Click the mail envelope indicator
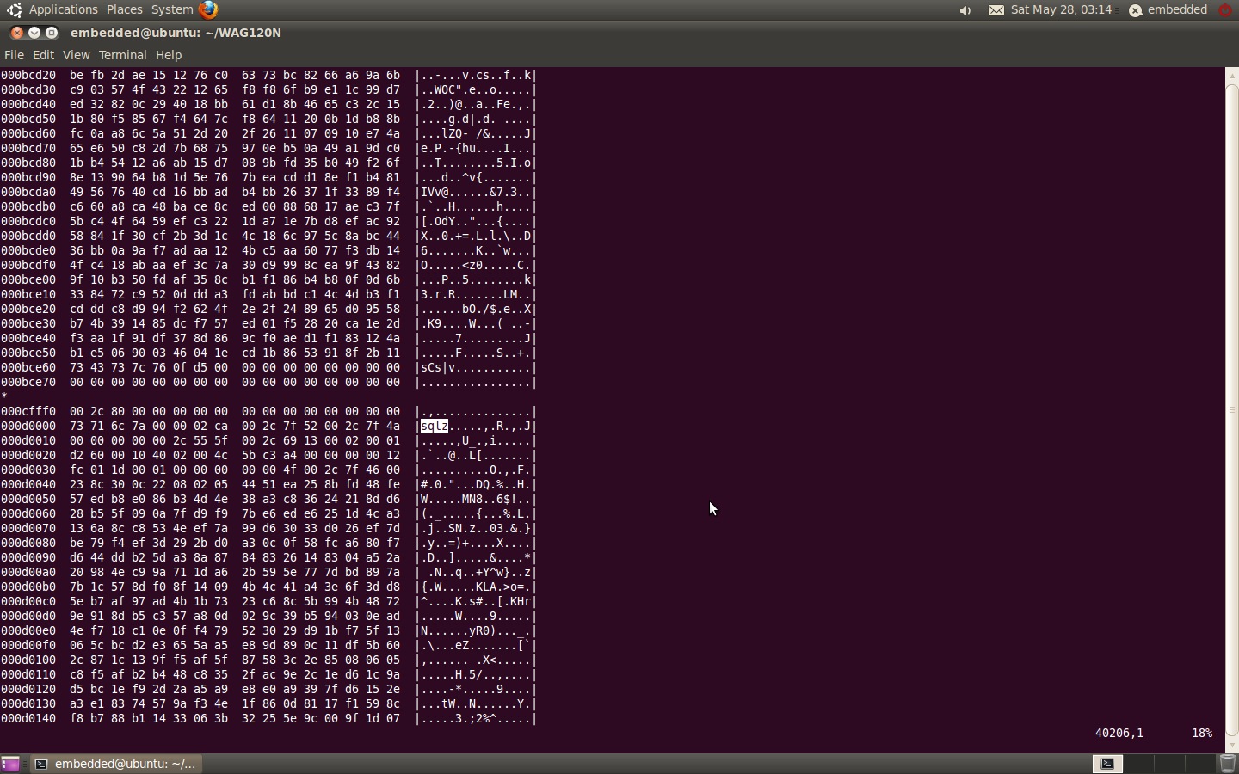1239x774 pixels. pos(996,10)
